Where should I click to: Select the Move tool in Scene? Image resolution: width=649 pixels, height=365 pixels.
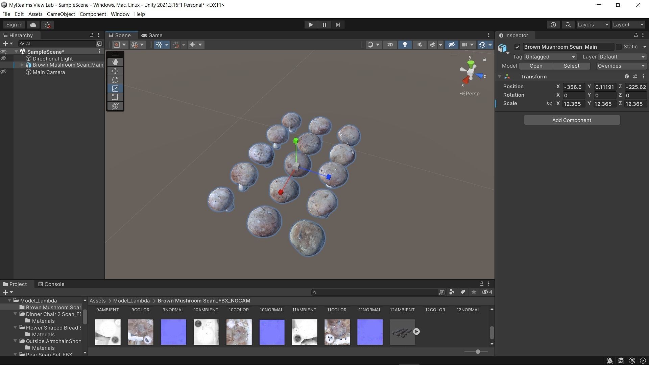(115, 71)
